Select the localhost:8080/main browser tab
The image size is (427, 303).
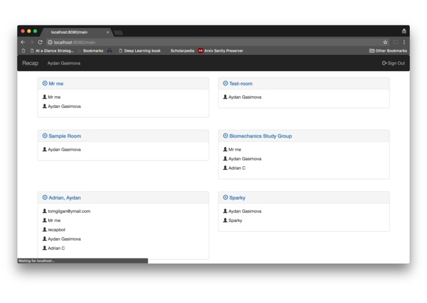(x=76, y=32)
